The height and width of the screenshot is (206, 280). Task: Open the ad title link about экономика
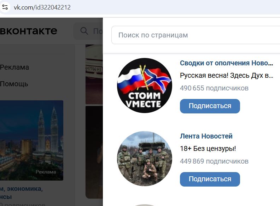pyautogui.click(x=21, y=193)
